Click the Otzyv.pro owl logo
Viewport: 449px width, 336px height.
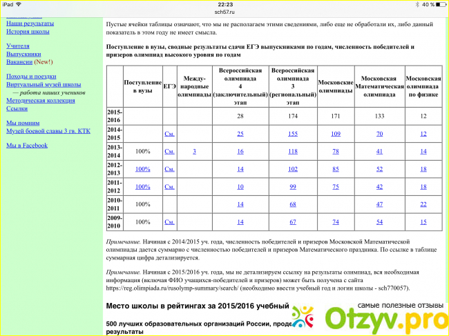[x=303, y=320]
